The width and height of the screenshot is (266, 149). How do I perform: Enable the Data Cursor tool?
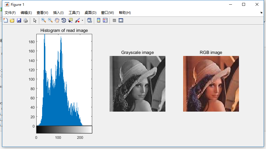pos(70,21)
